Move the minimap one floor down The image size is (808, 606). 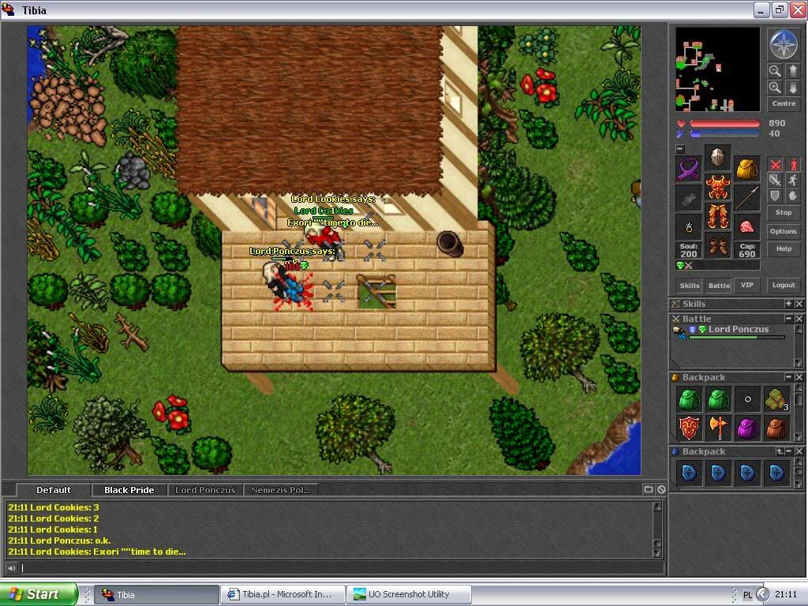click(x=792, y=88)
